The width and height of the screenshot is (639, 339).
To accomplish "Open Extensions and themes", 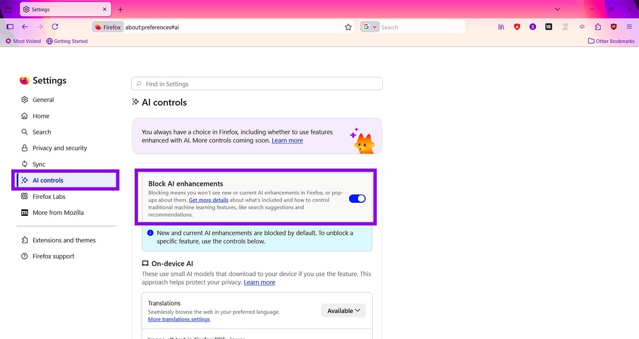I will pos(64,240).
